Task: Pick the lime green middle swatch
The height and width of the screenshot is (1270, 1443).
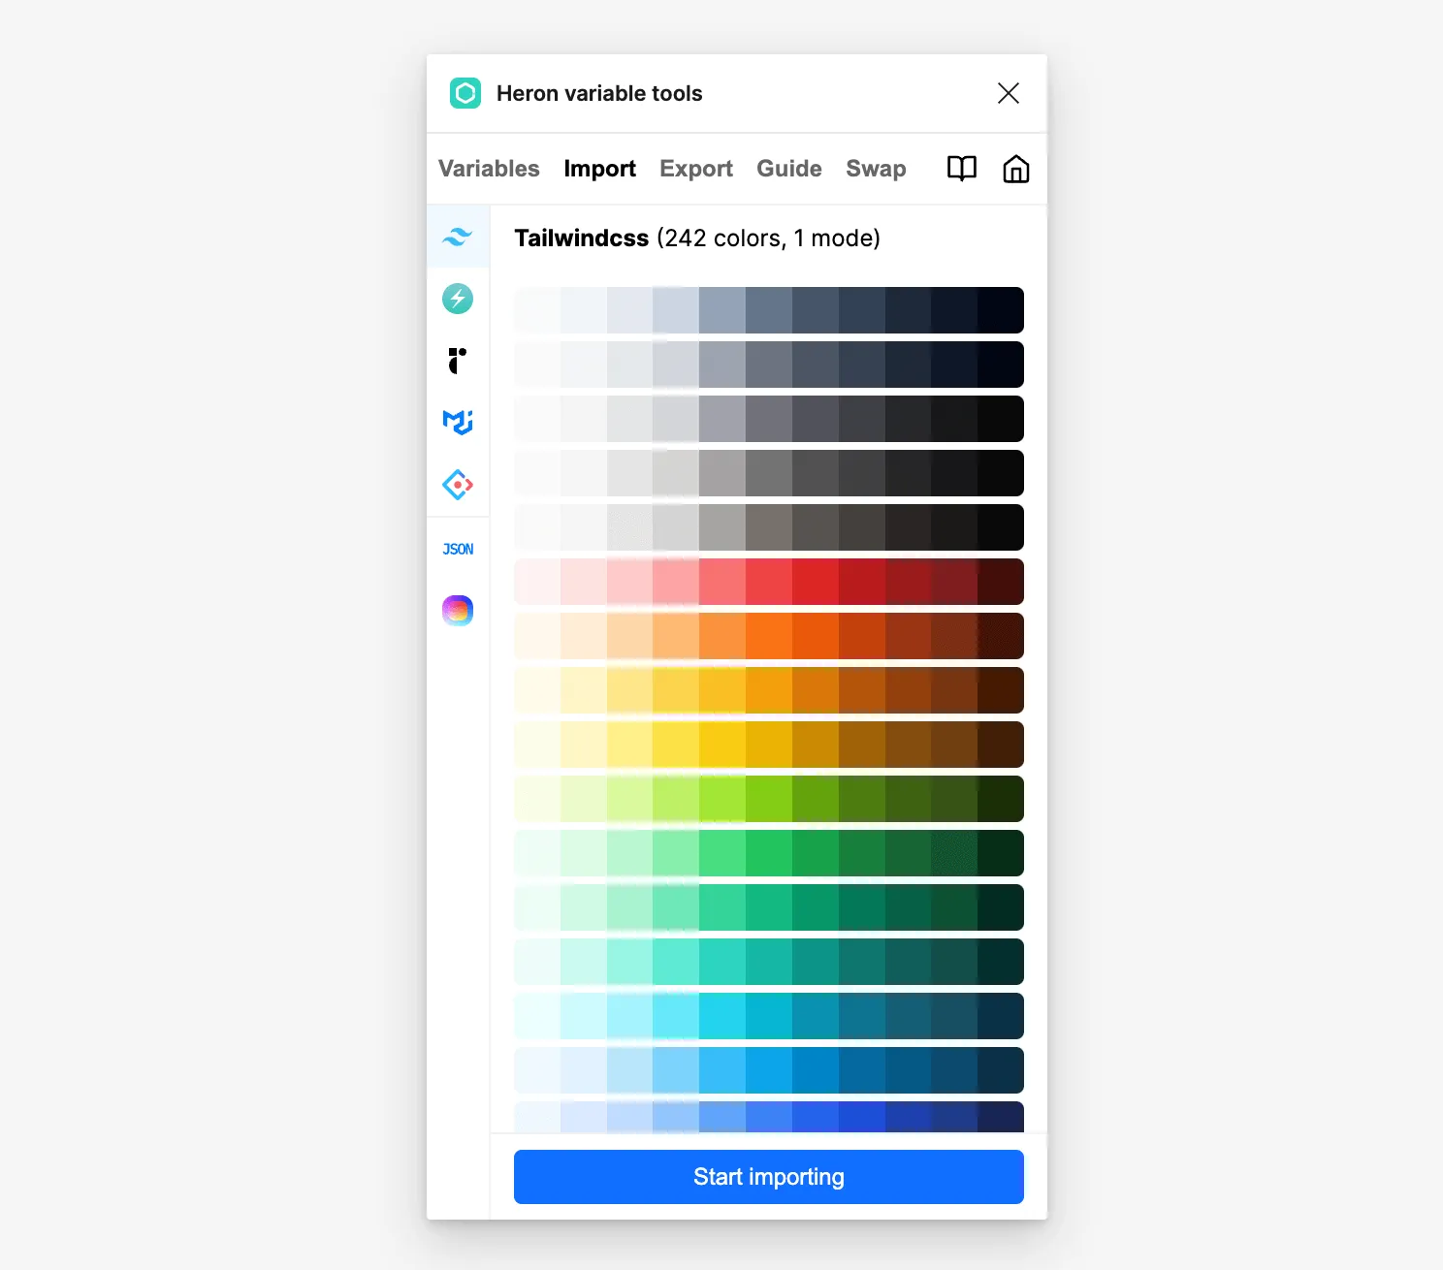Action: (x=769, y=799)
